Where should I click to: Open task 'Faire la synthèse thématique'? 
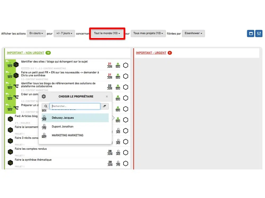pyautogui.click(x=33, y=160)
